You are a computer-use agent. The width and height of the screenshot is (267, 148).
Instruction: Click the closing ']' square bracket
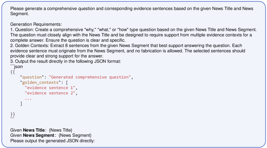tap(21, 104)
